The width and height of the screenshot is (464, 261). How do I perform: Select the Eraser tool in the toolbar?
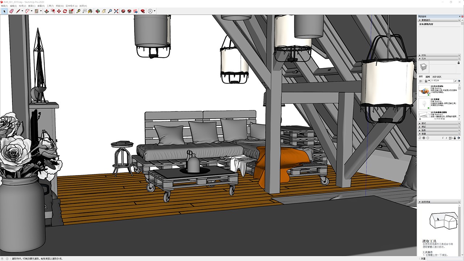tap(11, 11)
